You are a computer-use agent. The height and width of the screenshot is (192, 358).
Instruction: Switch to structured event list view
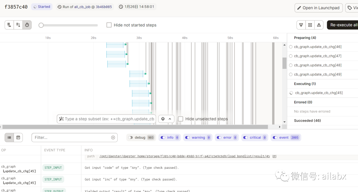pyautogui.click(x=9, y=137)
